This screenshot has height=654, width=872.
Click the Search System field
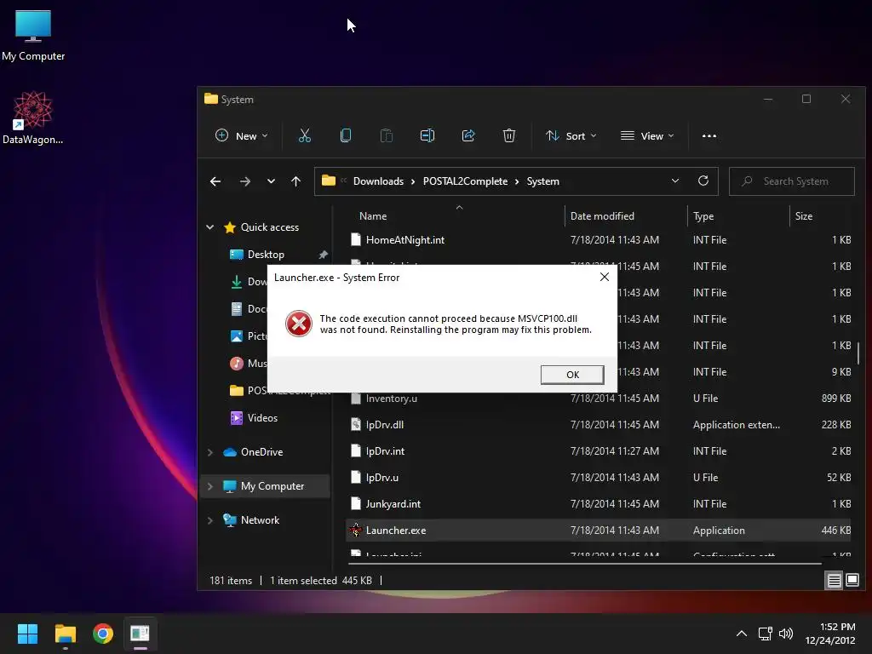[791, 181]
